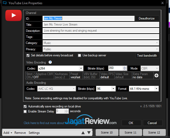The image size is (170, 138).
Task: Uncheck Automatically save recording on local drive
Action: pos(25,107)
